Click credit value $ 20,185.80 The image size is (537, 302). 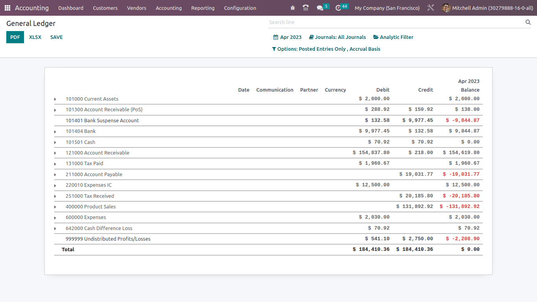pyautogui.click(x=416, y=196)
